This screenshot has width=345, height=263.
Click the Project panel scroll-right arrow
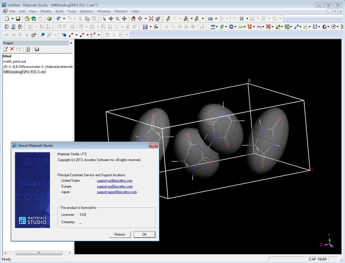coord(70,253)
